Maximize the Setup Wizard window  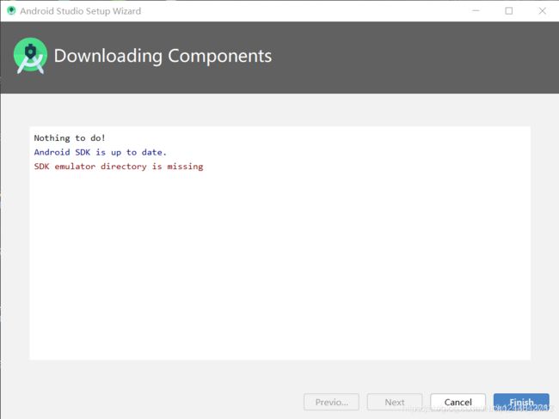[509, 10]
